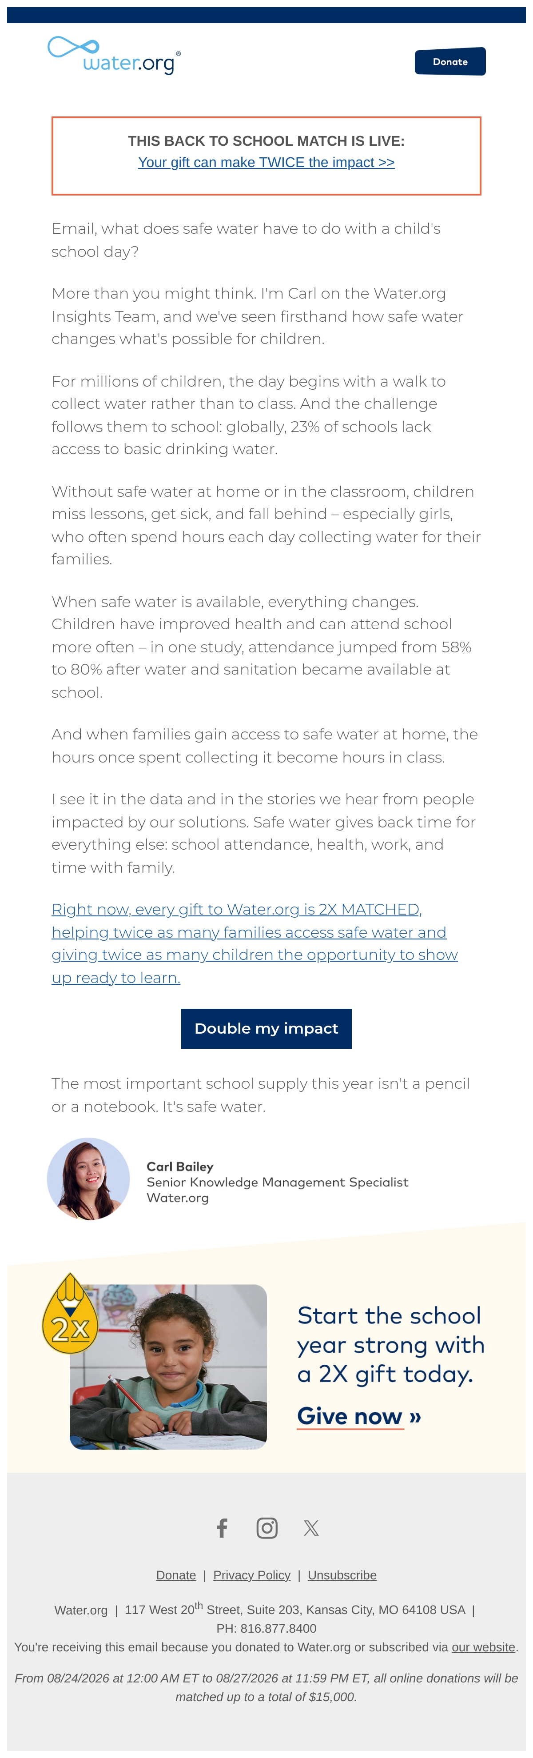The height and width of the screenshot is (1758, 533).
Task: Click the Water.org logo
Action: point(114,55)
